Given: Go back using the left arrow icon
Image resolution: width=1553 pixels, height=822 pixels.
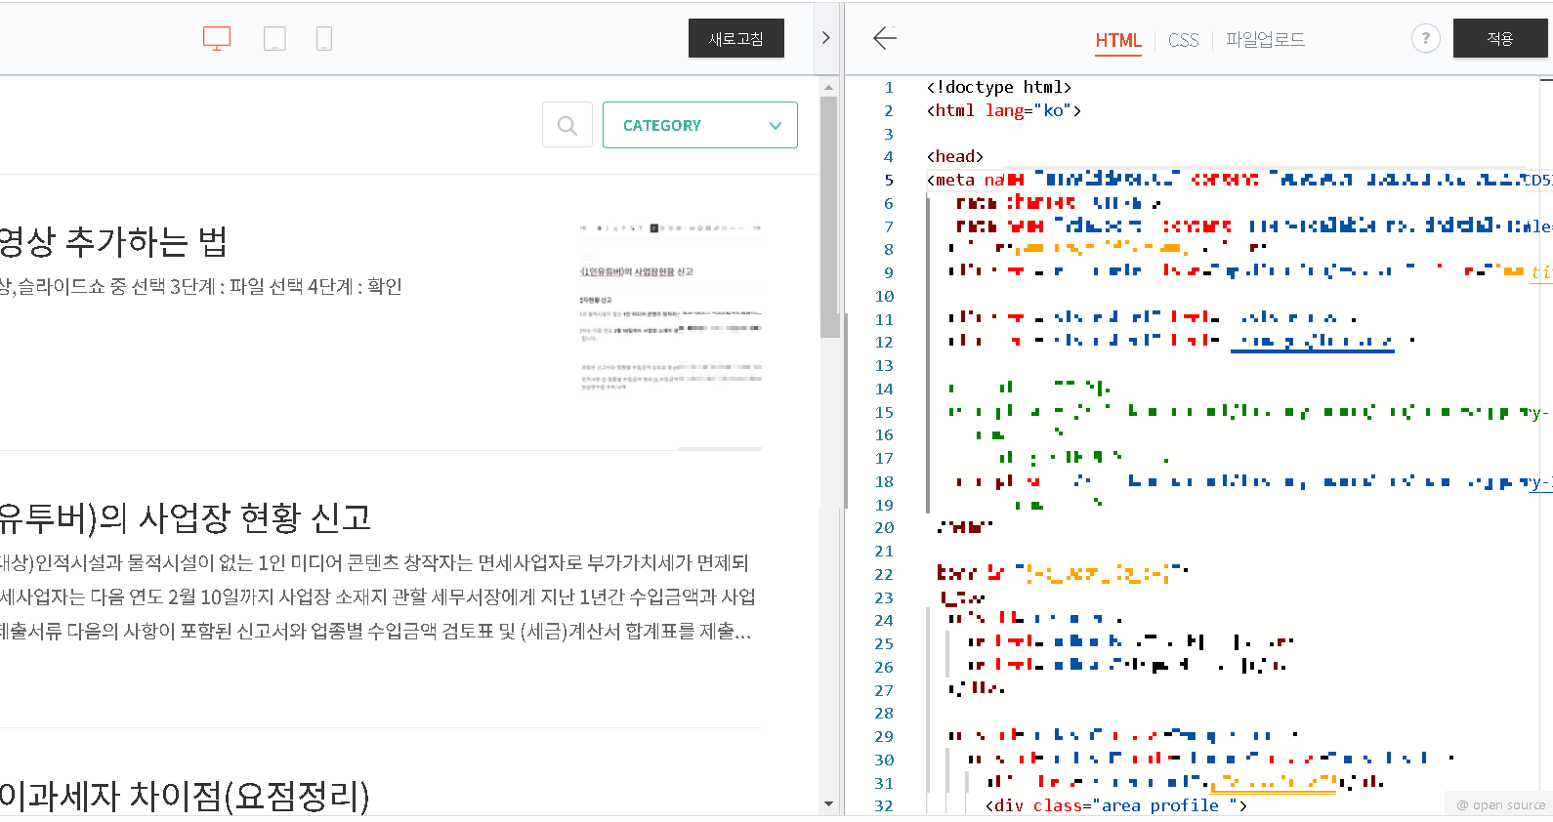Looking at the screenshot, I should tap(885, 38).
